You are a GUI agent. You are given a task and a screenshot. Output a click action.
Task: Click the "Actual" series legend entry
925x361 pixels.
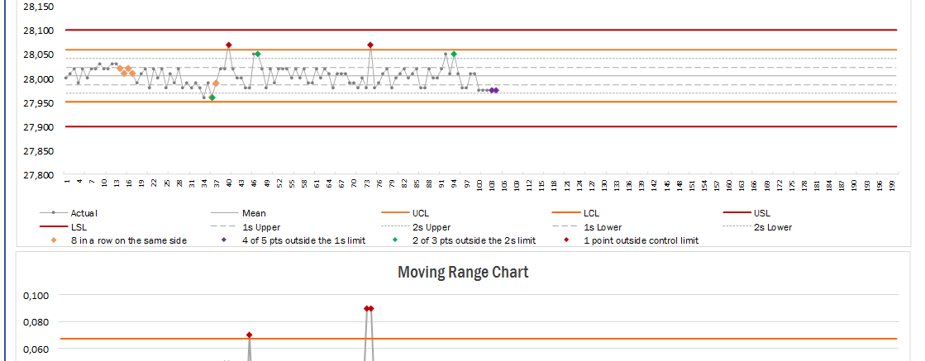click(83, 213)
